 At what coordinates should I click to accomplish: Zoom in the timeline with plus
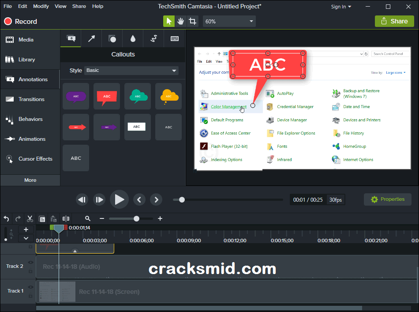[x=160, y=219]
